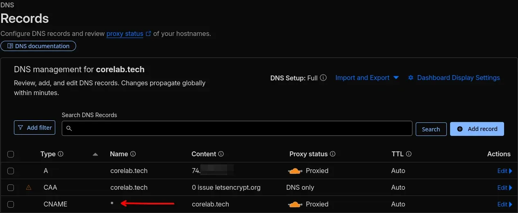The width and height of the screenshot is (518, 213).
Task: Click the CAA type cell
Action: coord(50,188)
